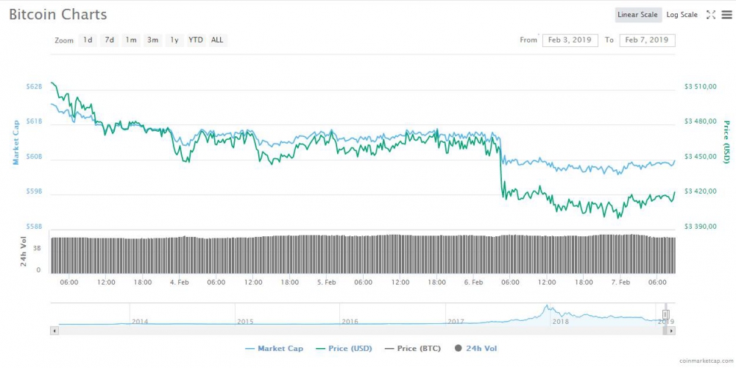The height and width of the screenshot is (368, 736).
Task: Click the 2016 label in navigator
Action: coord(350,322)
